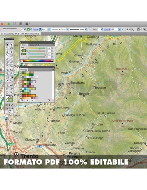Image resolution: width=147 pixels, height=190 pixels.
Task: Select the Eraser tool
Action: tap(11, 62)
